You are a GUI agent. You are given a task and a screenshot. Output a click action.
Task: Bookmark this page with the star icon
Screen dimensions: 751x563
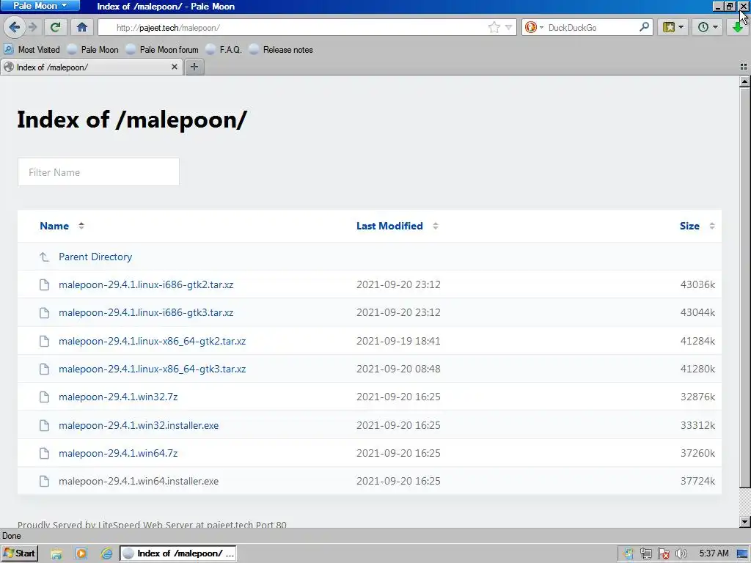click(x=494, y=27)
